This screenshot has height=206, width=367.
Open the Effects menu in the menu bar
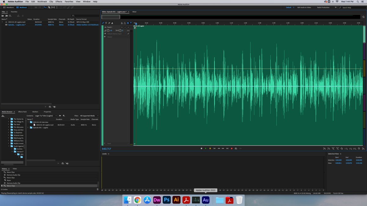[59, 2]
